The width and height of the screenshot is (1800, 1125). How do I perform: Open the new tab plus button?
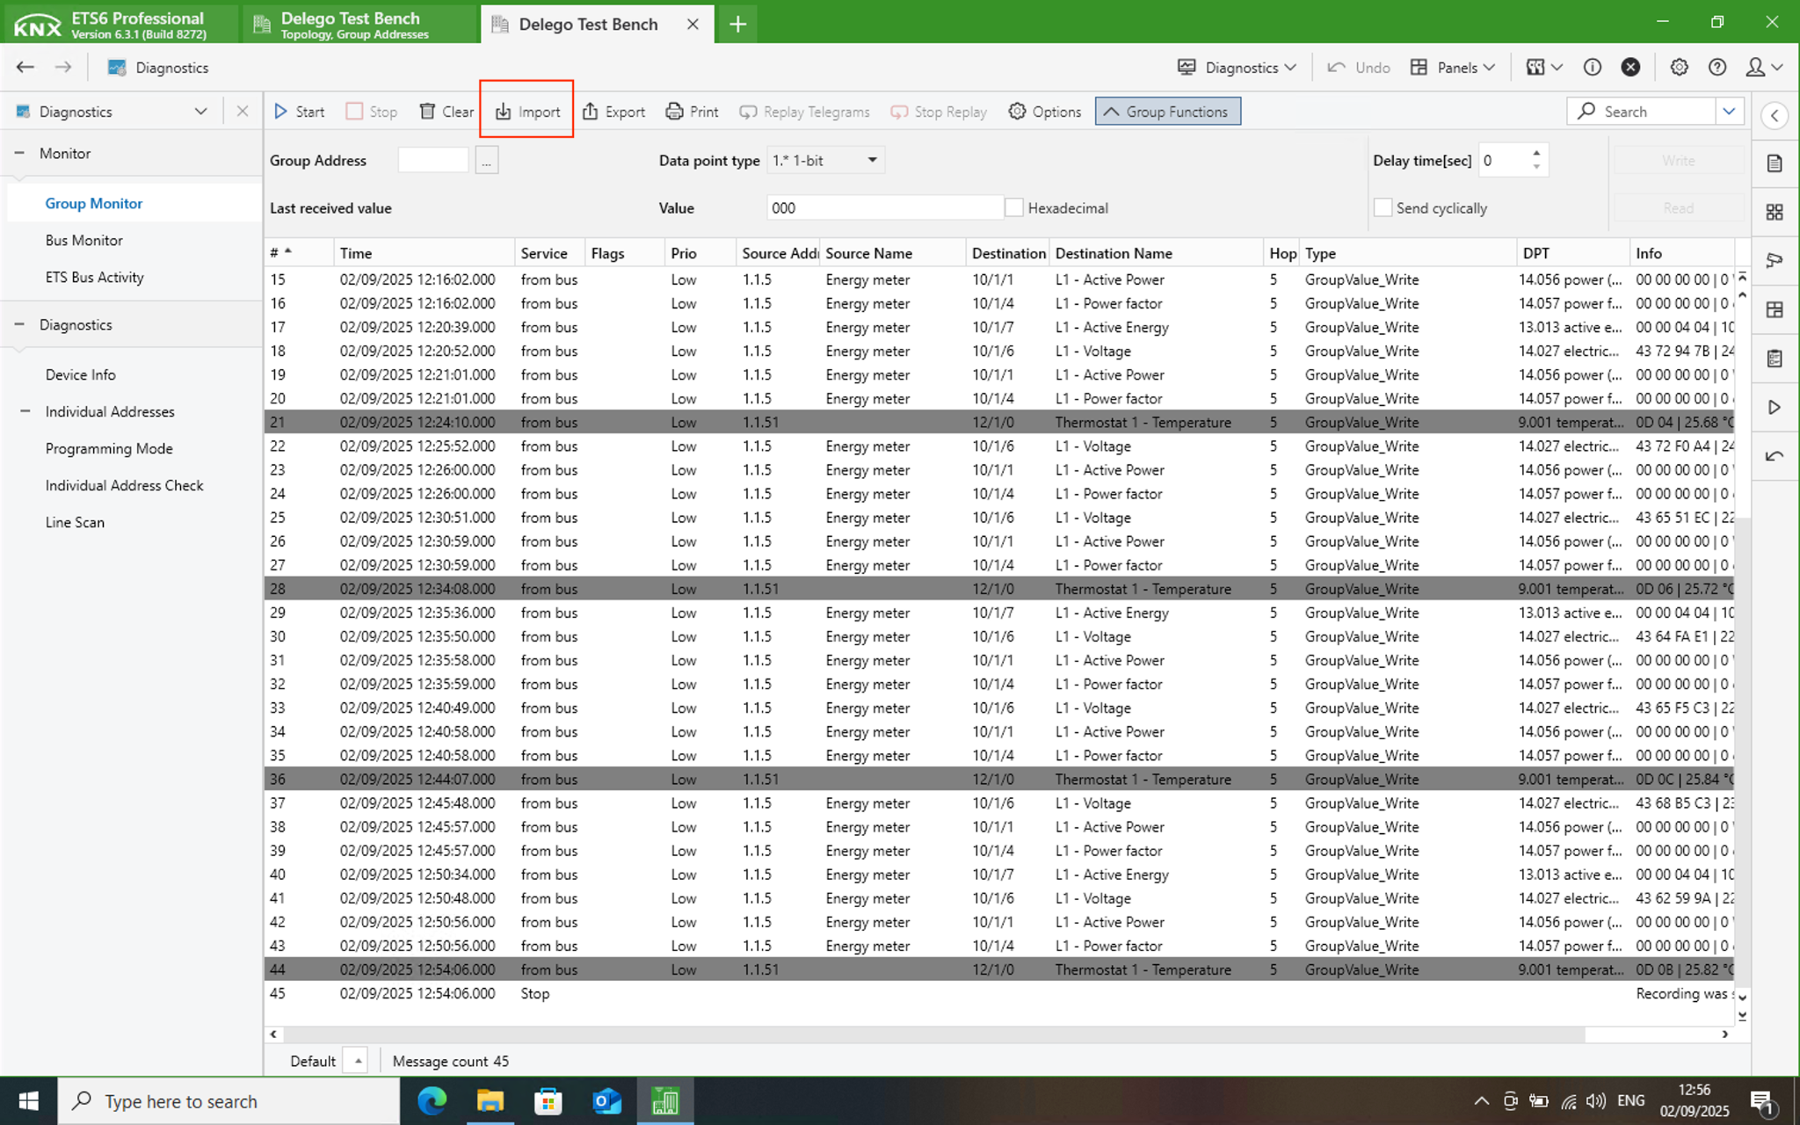click(x=737, y=24)
